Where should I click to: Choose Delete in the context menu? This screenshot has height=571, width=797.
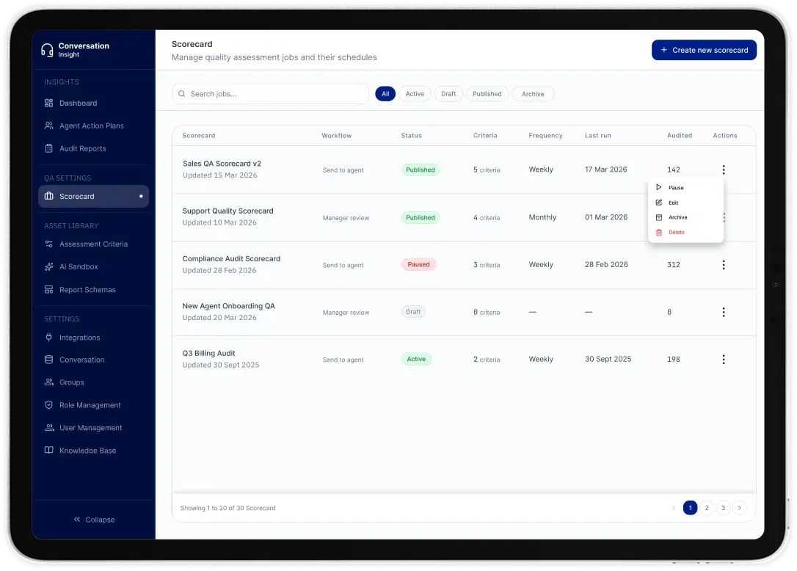(685, 233)
